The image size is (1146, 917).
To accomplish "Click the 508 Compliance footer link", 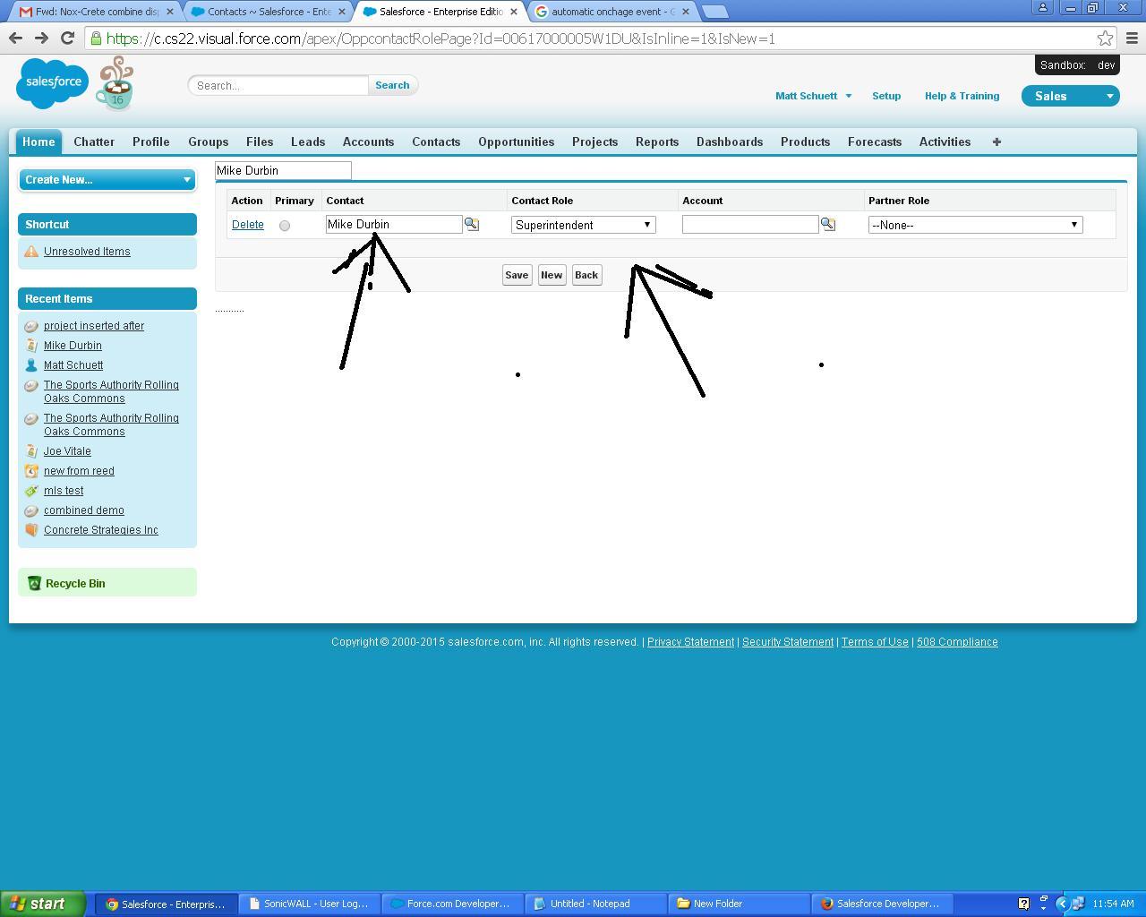I will [x=957, y=642].
